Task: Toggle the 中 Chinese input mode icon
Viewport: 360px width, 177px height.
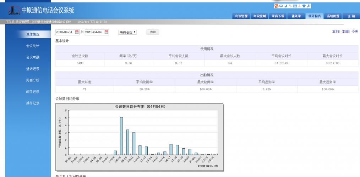Action: click(281, 6)
